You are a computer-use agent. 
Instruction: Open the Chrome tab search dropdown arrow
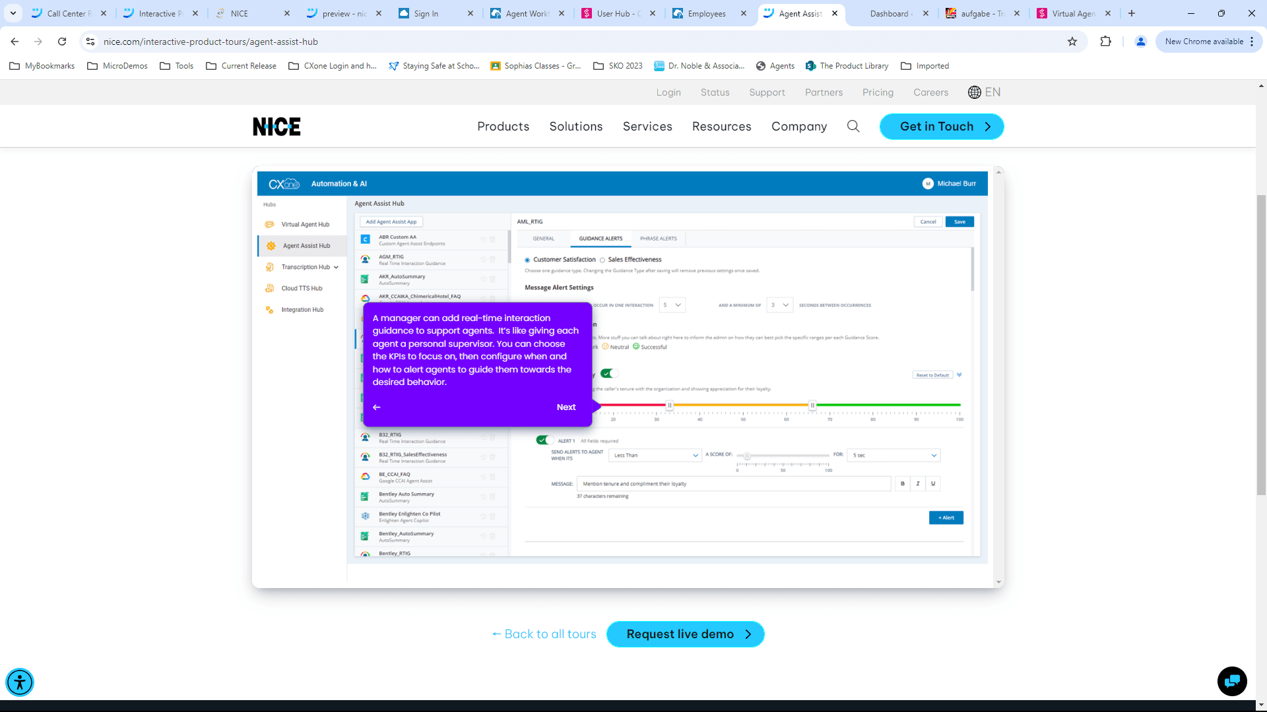(13, 13)
